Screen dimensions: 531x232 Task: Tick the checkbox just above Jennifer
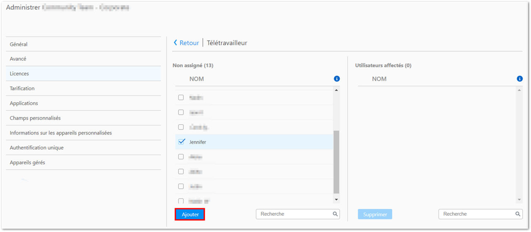181,127
